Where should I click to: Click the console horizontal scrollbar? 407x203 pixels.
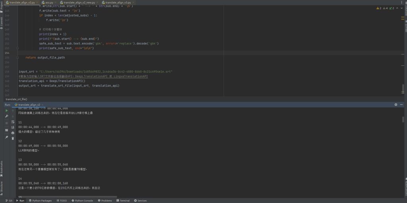(68, 196)
